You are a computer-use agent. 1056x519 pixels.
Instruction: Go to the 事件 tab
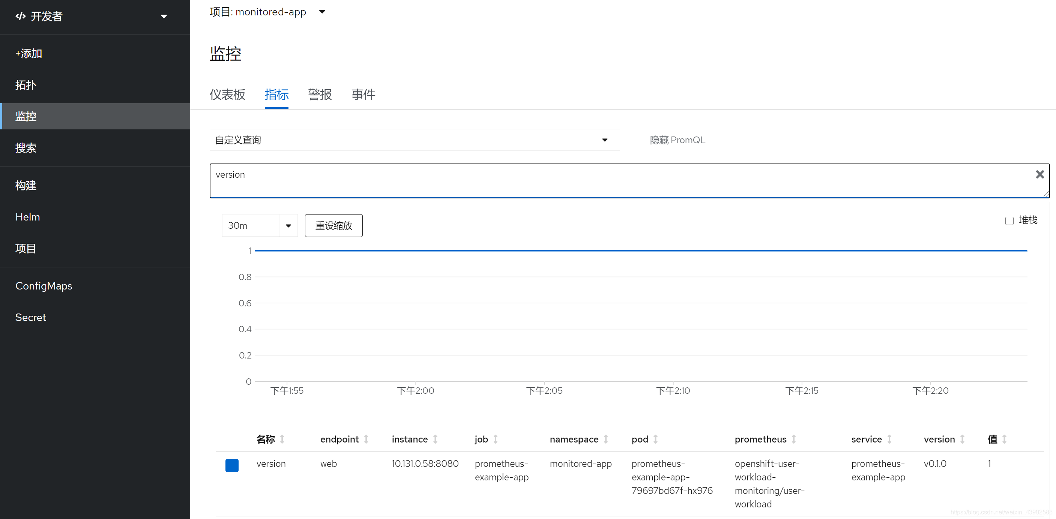pos(363,95)
